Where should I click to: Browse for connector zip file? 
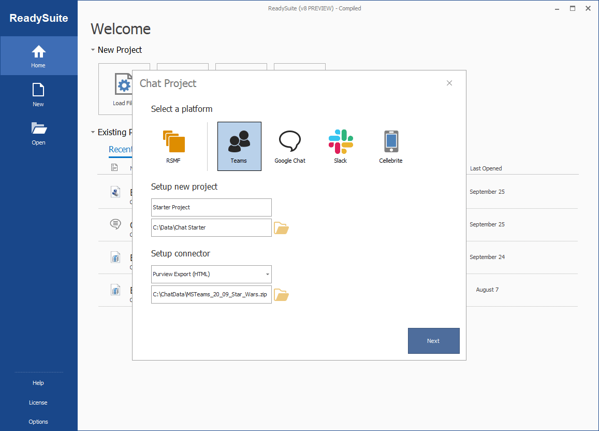[x=281, y=295]
